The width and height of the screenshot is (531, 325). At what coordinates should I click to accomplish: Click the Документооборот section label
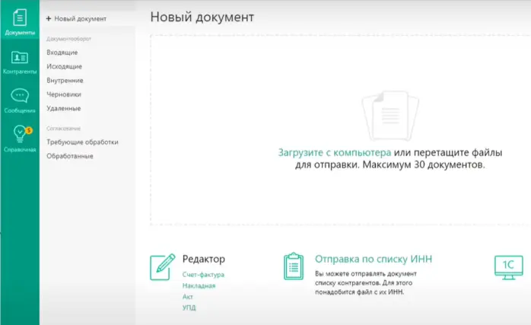pos(68,39)
